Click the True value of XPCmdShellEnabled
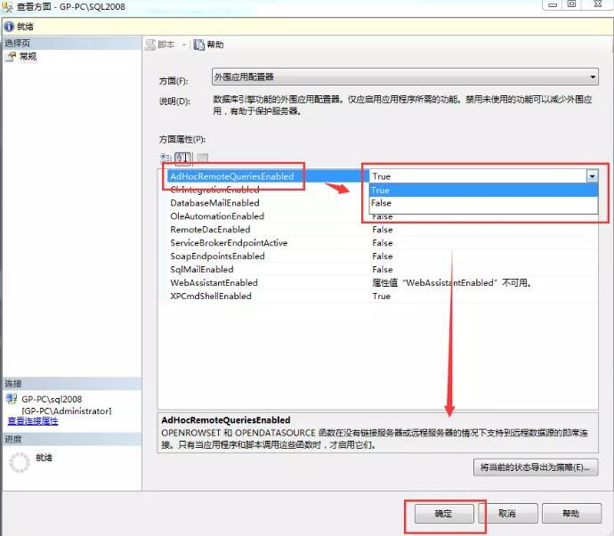The image size is (614, 536). click(x=382, y=296)
